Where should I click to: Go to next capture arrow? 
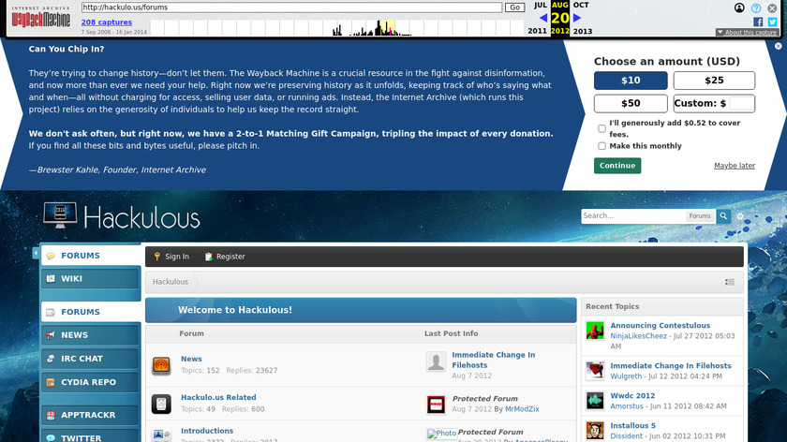(577, 18)
